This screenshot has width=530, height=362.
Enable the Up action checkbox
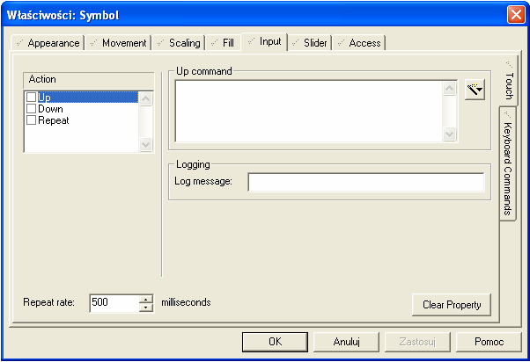[x=32, y=98]
